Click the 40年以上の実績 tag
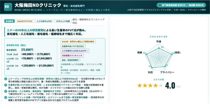210x109 pixels. pos(62,21)
